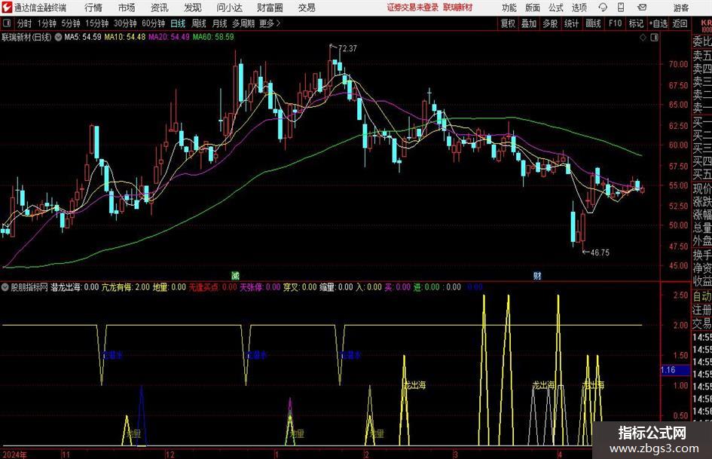Image resolution: width=712 pixels, height=459 pixels.
Task: Click the 2024年 date axis label
Action: point(14,454)
